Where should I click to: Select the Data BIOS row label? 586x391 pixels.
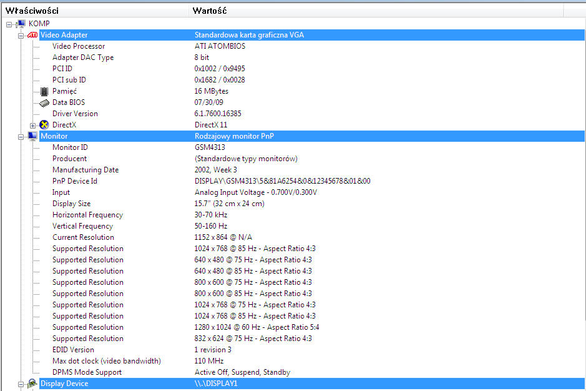point(69,102)
